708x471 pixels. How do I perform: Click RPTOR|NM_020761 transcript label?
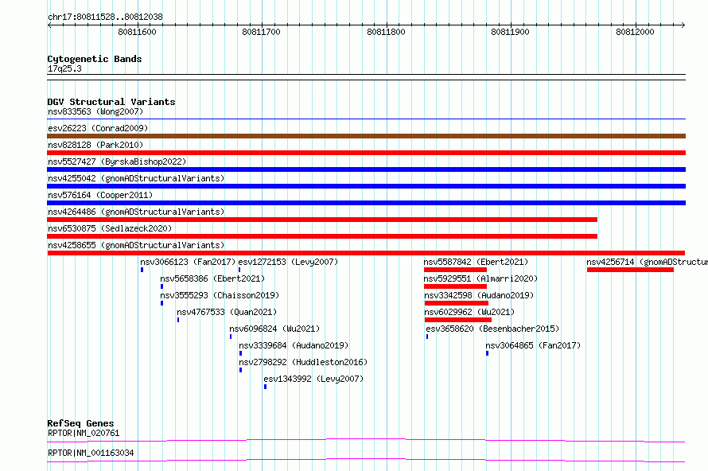point(84,433)
